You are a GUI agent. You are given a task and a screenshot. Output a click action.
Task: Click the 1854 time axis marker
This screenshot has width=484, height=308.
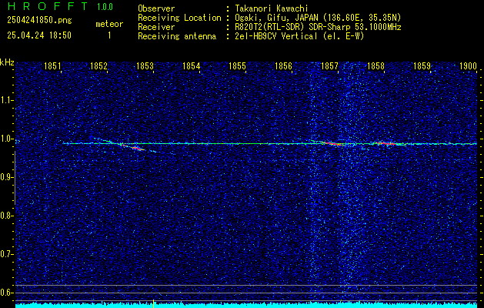192,65
